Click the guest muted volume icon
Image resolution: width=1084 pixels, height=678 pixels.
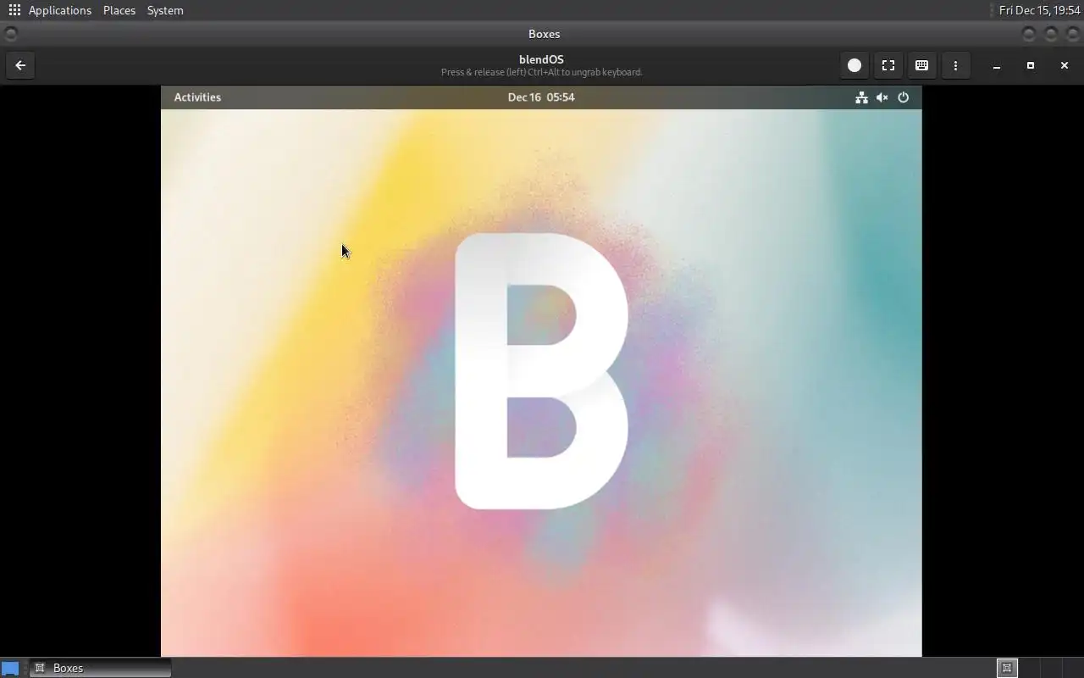click(882, 97)
